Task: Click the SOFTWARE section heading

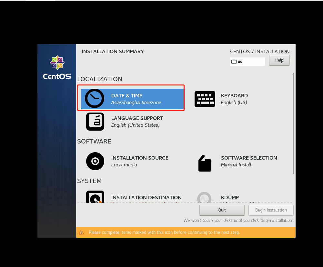Action: click(x=94, y=142)
